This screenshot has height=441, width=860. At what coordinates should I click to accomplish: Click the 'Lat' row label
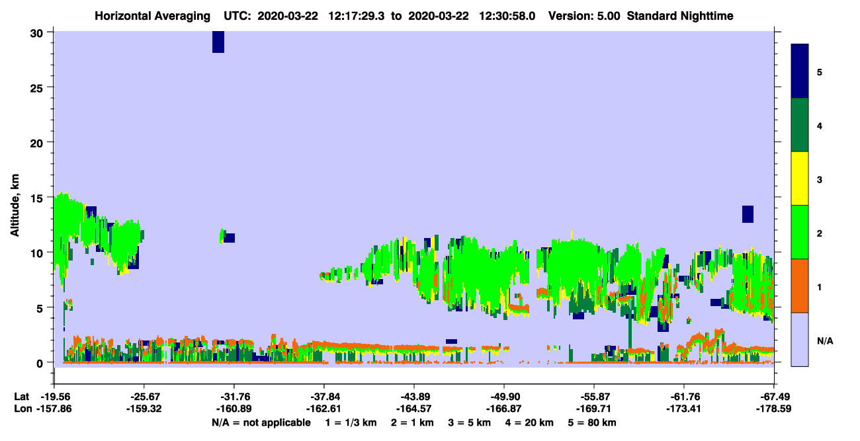tap(22, 397)
